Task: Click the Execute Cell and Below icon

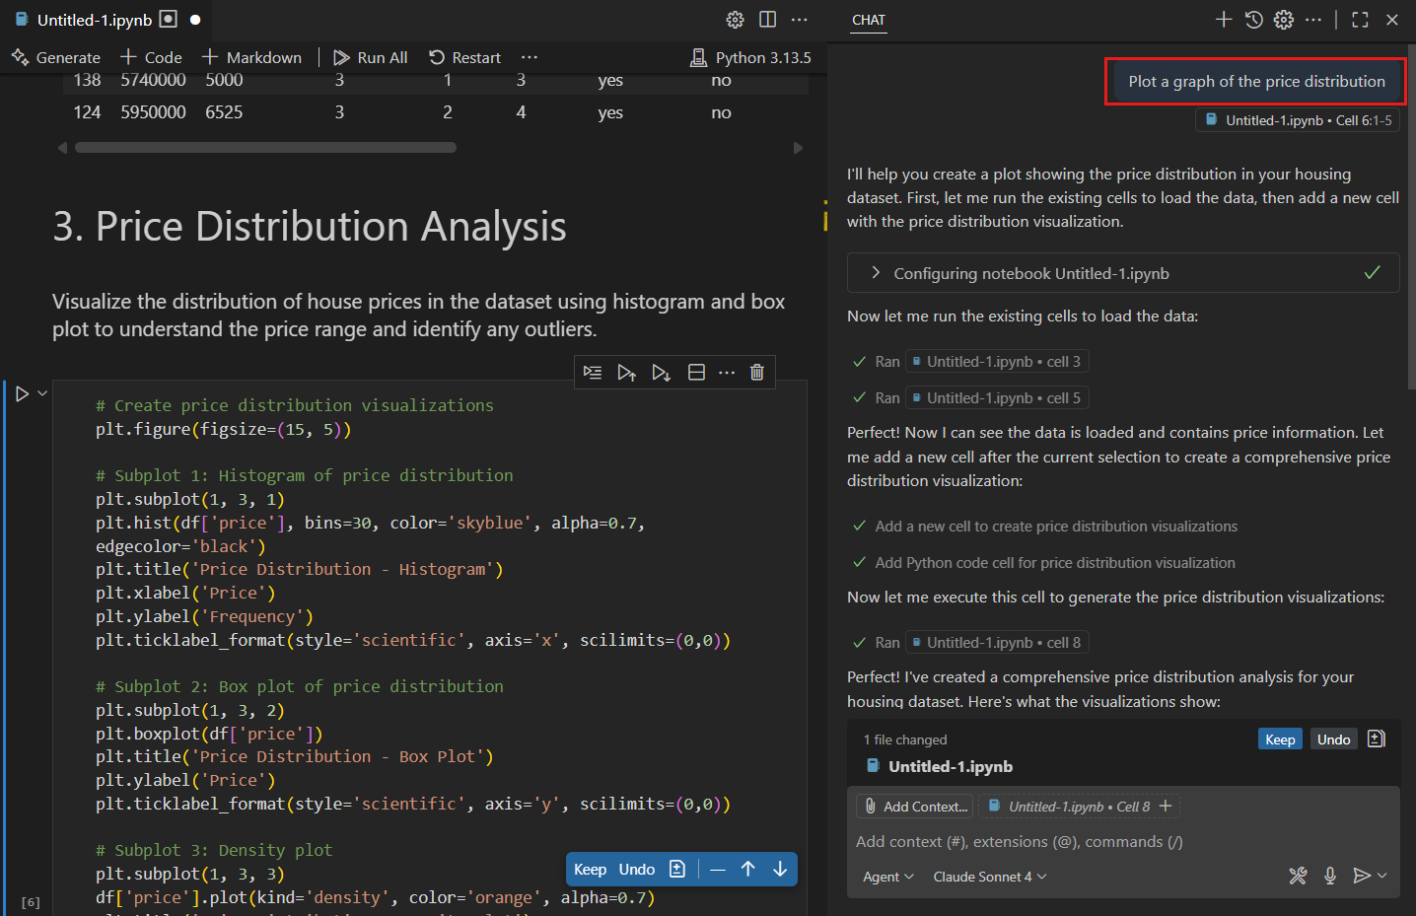Action: pos(661,372)
